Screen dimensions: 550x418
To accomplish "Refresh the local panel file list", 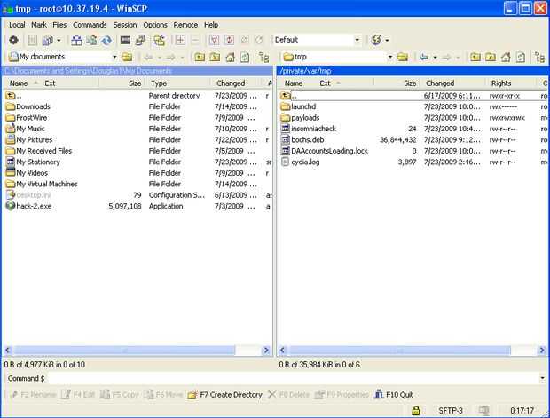I will [245, 57].
